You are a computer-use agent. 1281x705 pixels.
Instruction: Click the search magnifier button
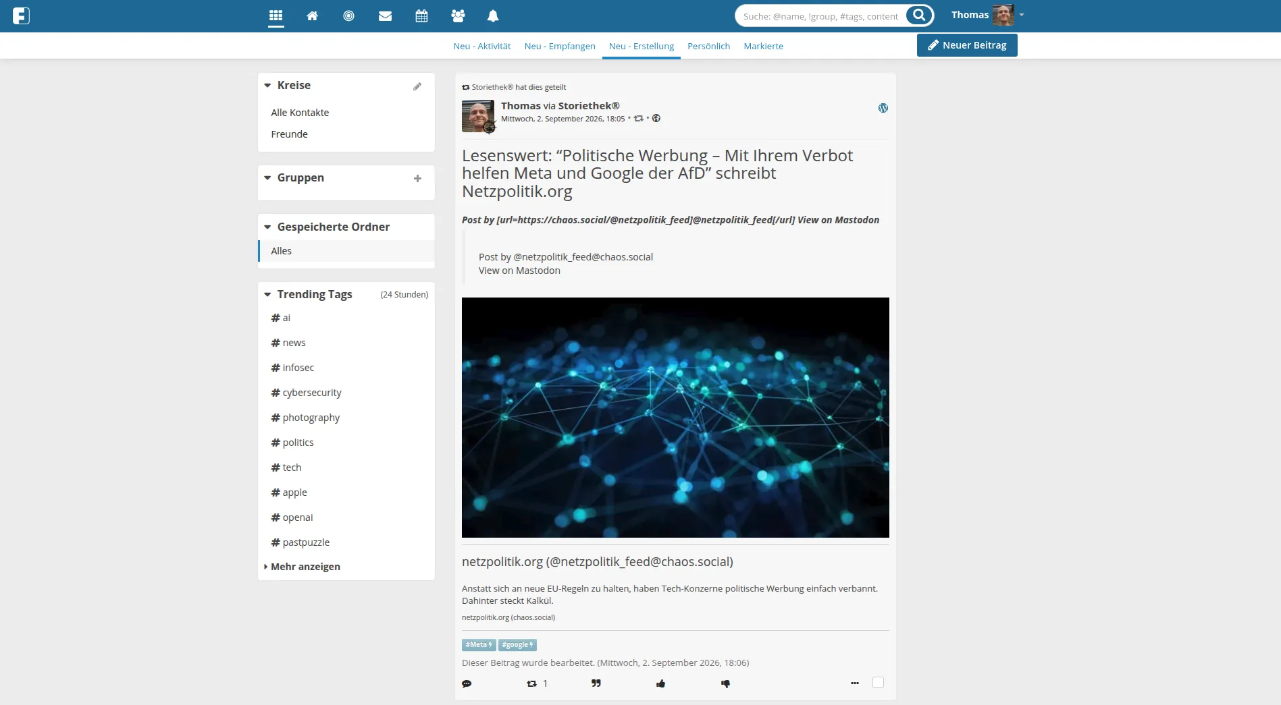point(919,16)
